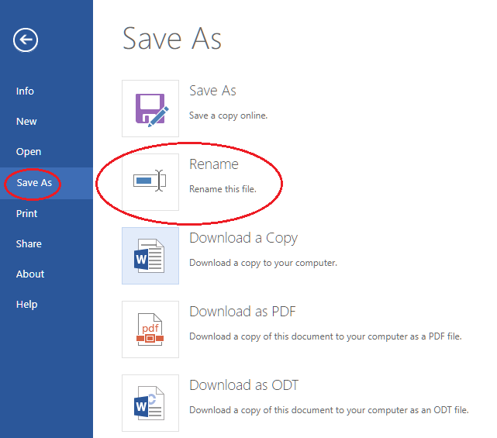Click the Download as PDF icon
The width and height of the screenshot is (497, 438).
pyautogui.click(x=150, y=329)
